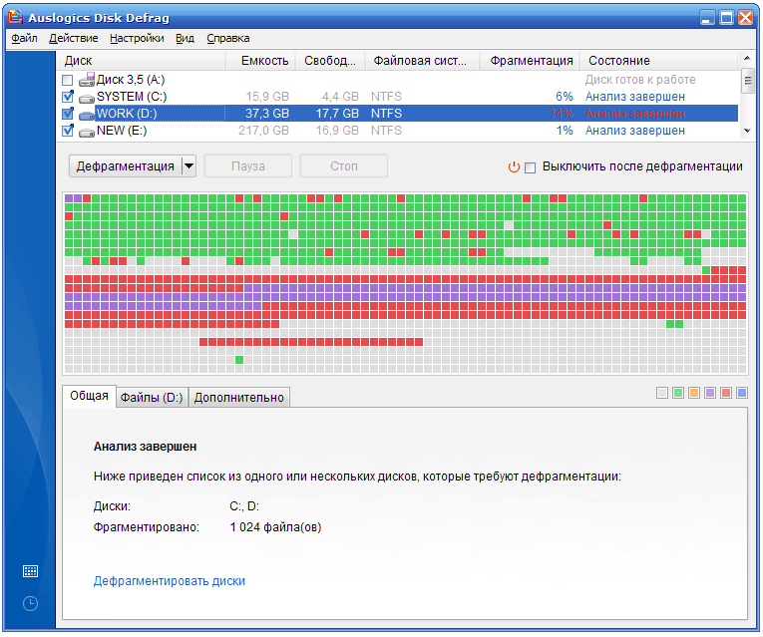The height and width of the screenshot is (637, 763).
Task: Sort by the Емкость column header
Action: [260, 61]
